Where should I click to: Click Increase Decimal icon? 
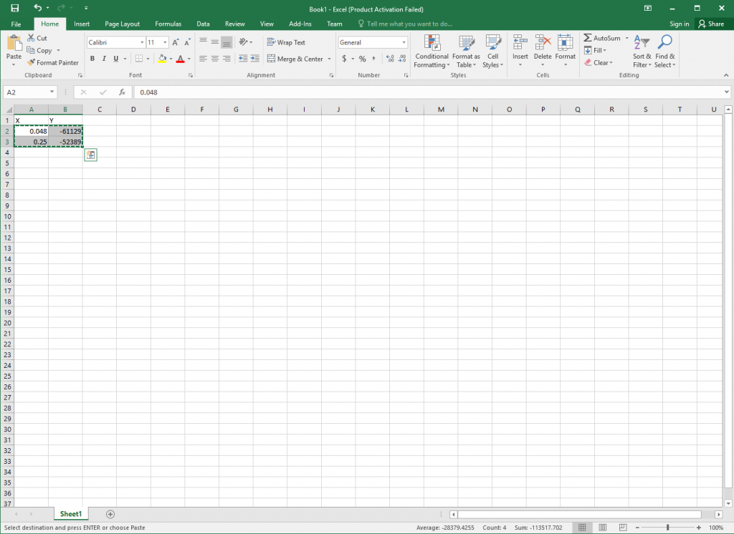390,59
